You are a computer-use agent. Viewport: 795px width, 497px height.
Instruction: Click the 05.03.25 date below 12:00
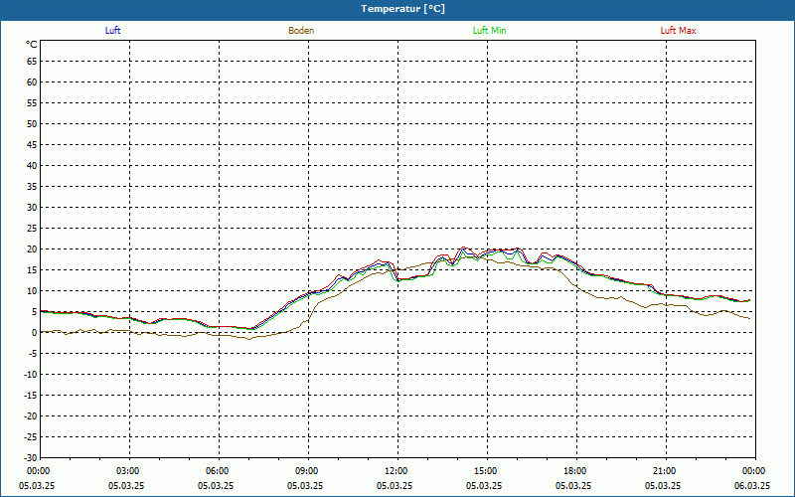395,486
